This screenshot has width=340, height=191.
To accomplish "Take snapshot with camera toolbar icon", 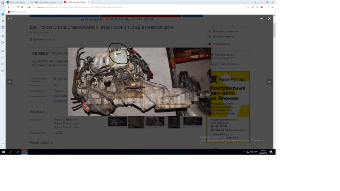I will [253, 7].
